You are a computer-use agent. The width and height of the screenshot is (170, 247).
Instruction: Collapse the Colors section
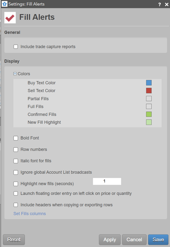[x=15, y=74]
